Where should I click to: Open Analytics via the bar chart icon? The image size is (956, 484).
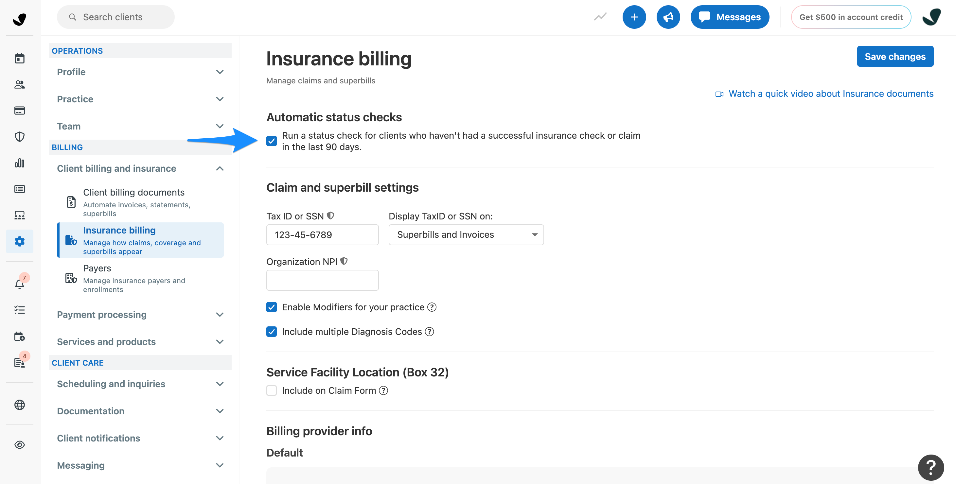(19, 163)
